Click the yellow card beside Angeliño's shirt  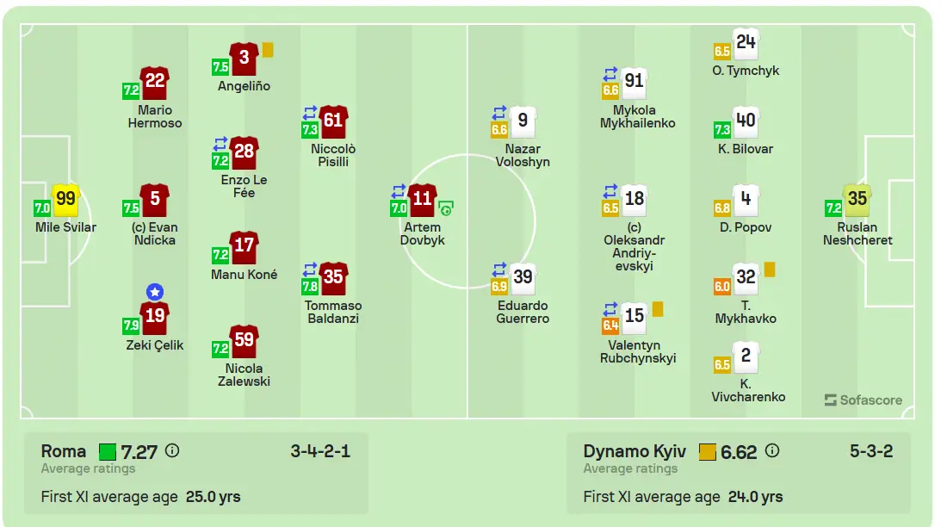click(x=268, y=50)
